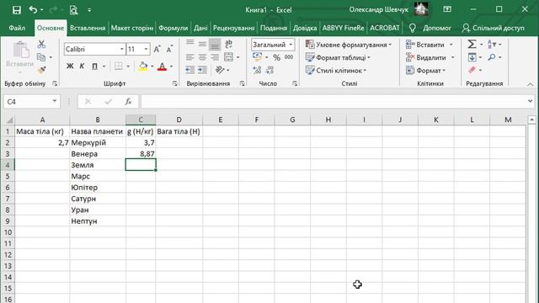
Task: Toggle underline formatting (П)
Action: pos(94,66)
